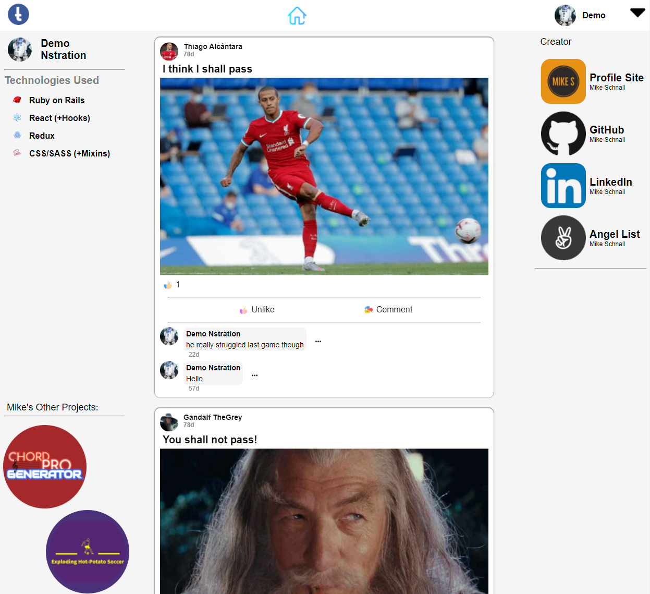Click the Mike S Profile Site icon
The width and height of the screenshot is (650, 594).
(x=563, y=81)
